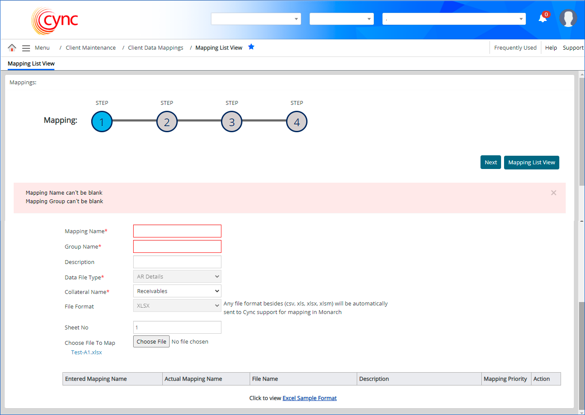
Task: Click the Cync logo
Action: pos(55,21)
